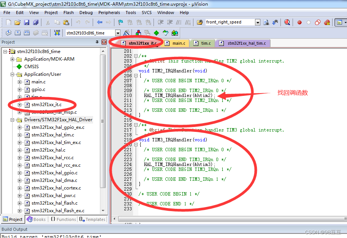Open Target Options with the magic wand icon
Image resolution: width=347 pixels, height=238 pixels.
[x=125, y=33]
